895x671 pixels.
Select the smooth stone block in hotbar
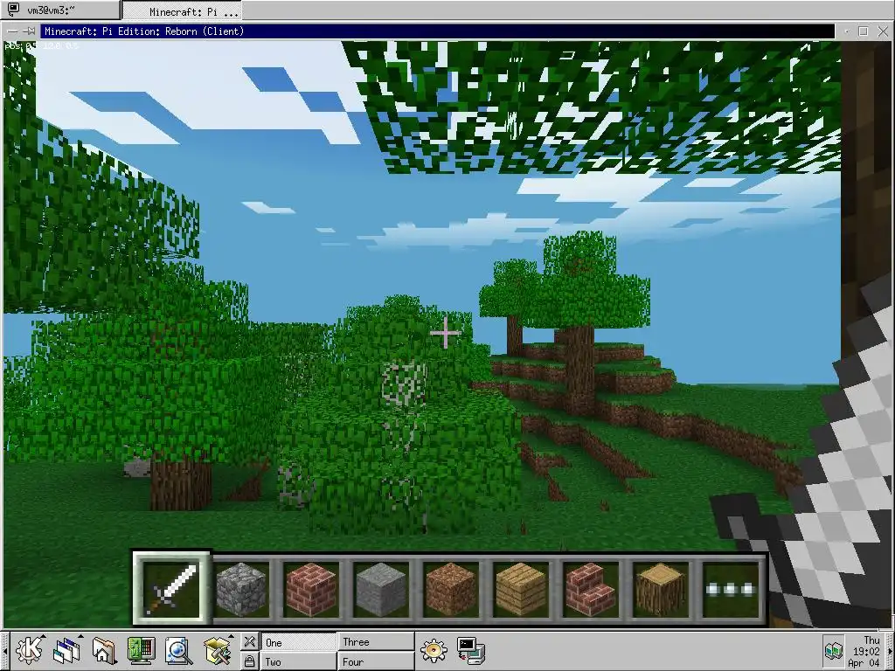point(381,589)
